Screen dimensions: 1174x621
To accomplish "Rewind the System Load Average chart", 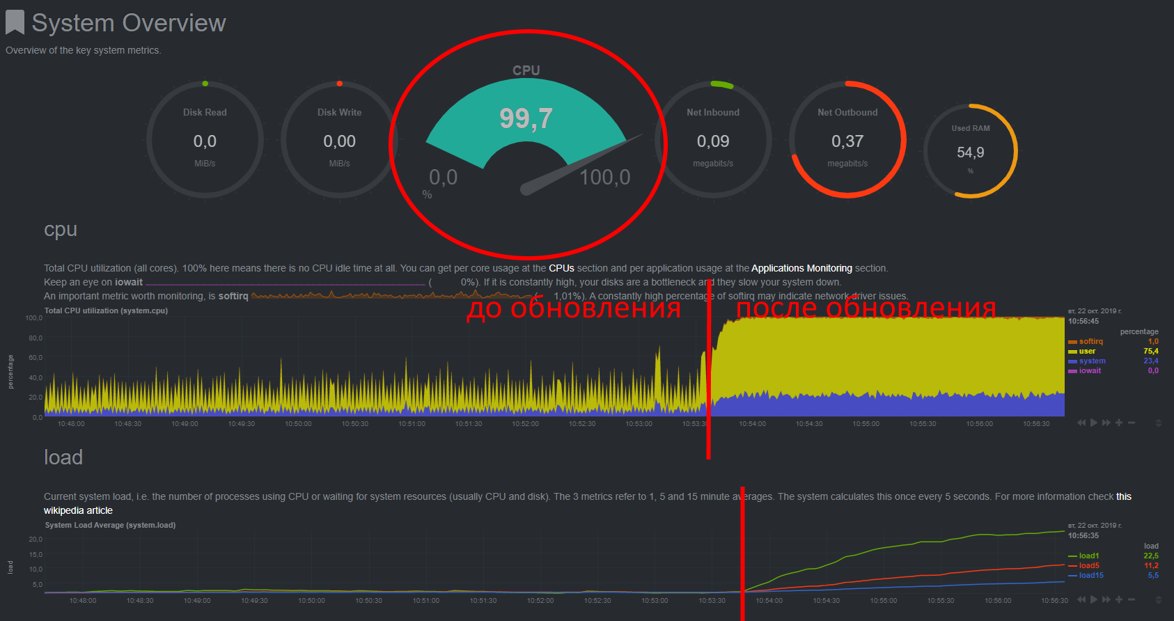I will (x=1081, y=599).
